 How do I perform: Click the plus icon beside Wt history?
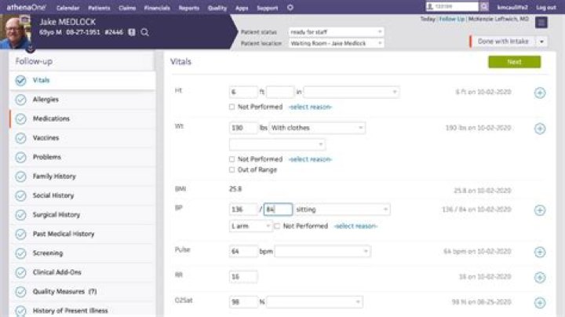click(x=540, y=129)
